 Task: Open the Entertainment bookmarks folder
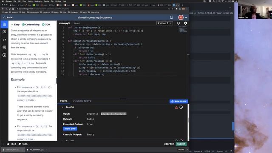(x=33, y=12)
